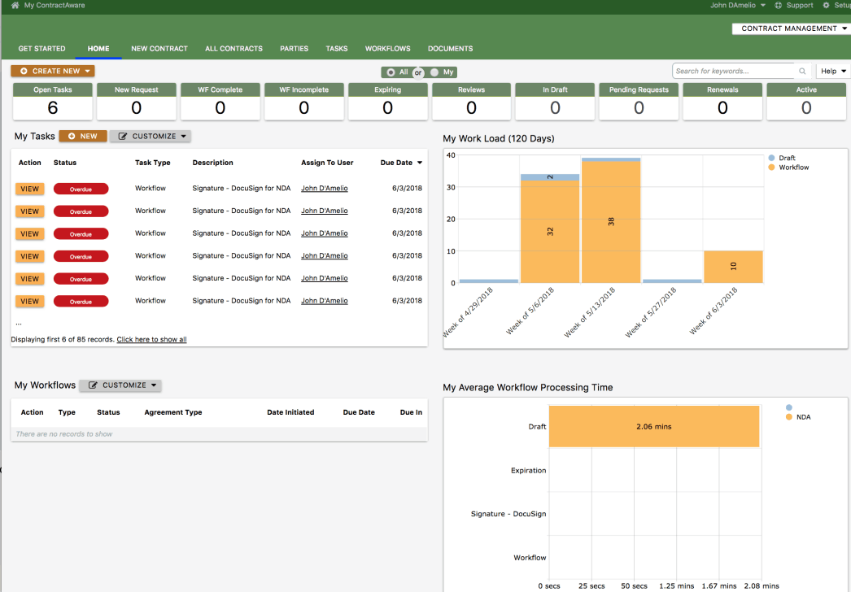851x592 pixels.
Task: Select the My radio option
Action: pyautogui.click(x=434, y=72)
